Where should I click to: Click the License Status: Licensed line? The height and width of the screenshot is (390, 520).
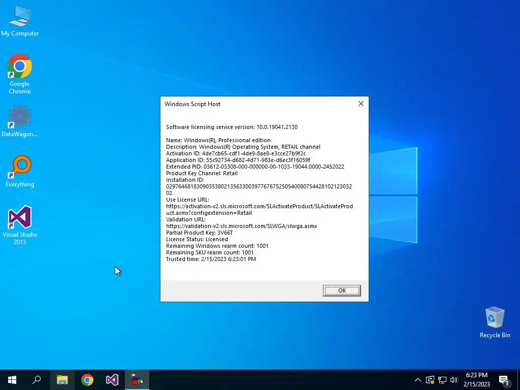click(197, 239)
